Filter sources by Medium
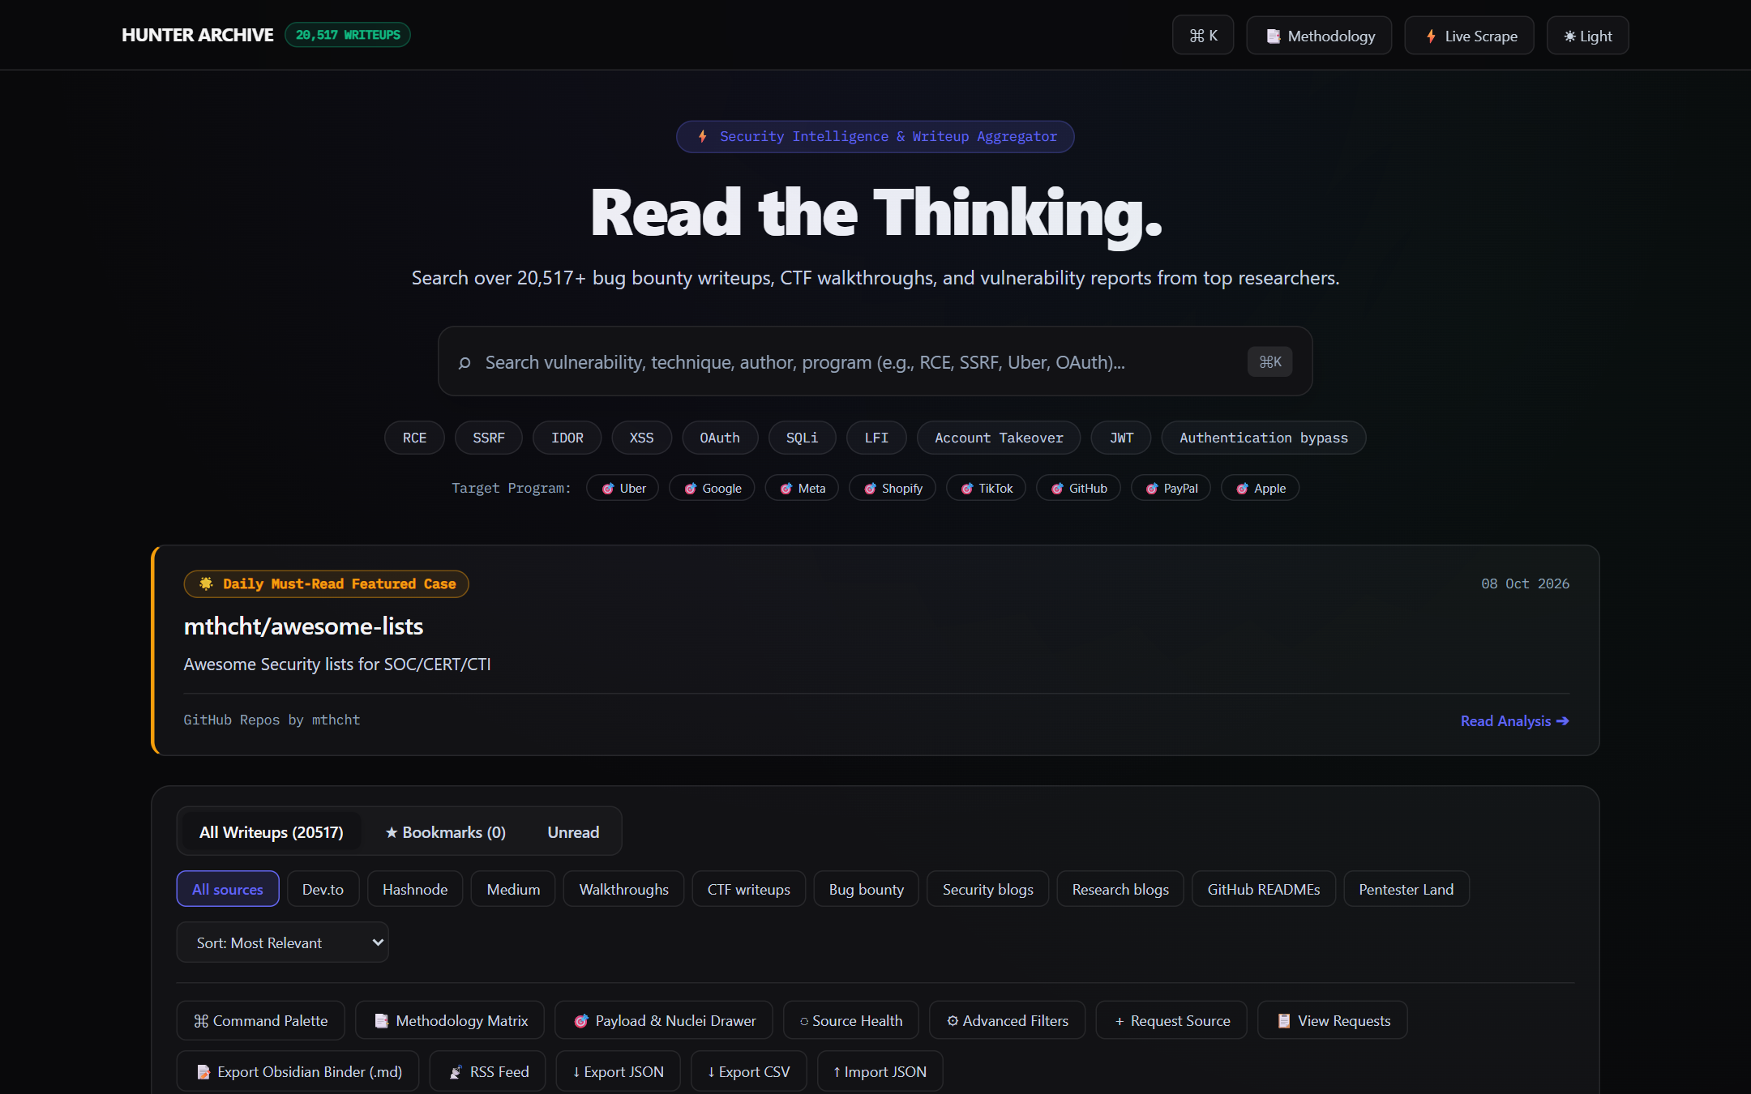 pos(513,889)
